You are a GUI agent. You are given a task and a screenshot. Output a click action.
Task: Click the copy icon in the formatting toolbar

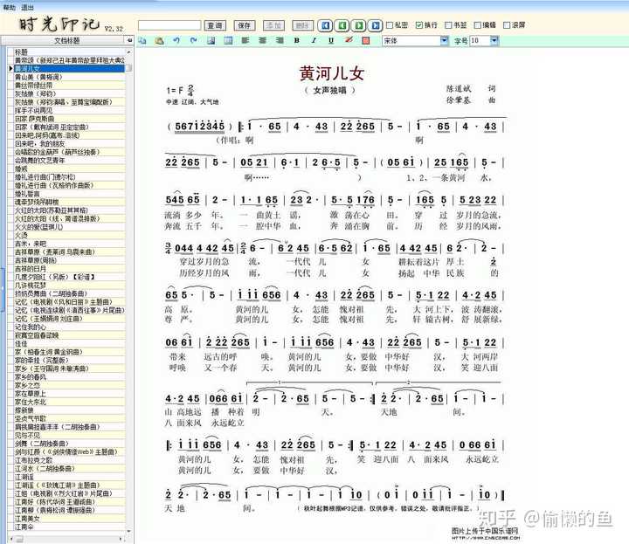click(142, 40)
